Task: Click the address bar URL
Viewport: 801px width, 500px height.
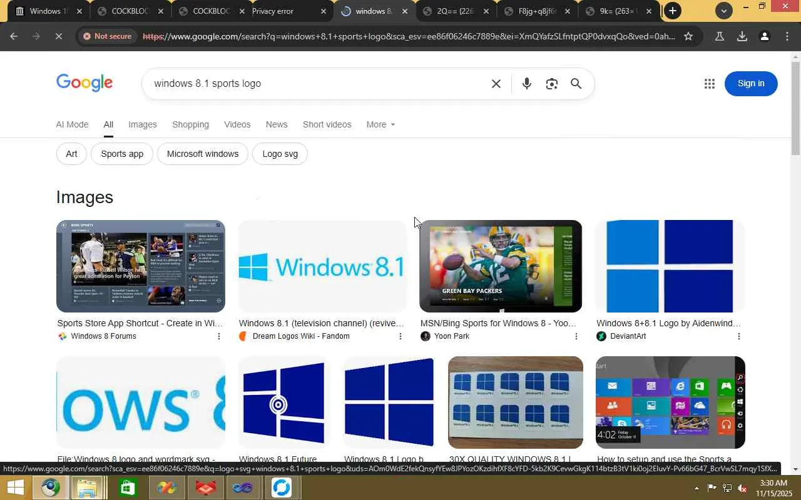Action: point(409,36)
